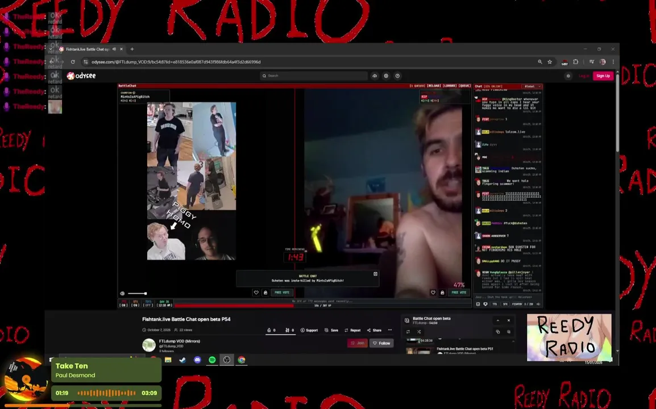The image size is (656, 409).
Task: Open Support for this video
Action: pos(309,330)
